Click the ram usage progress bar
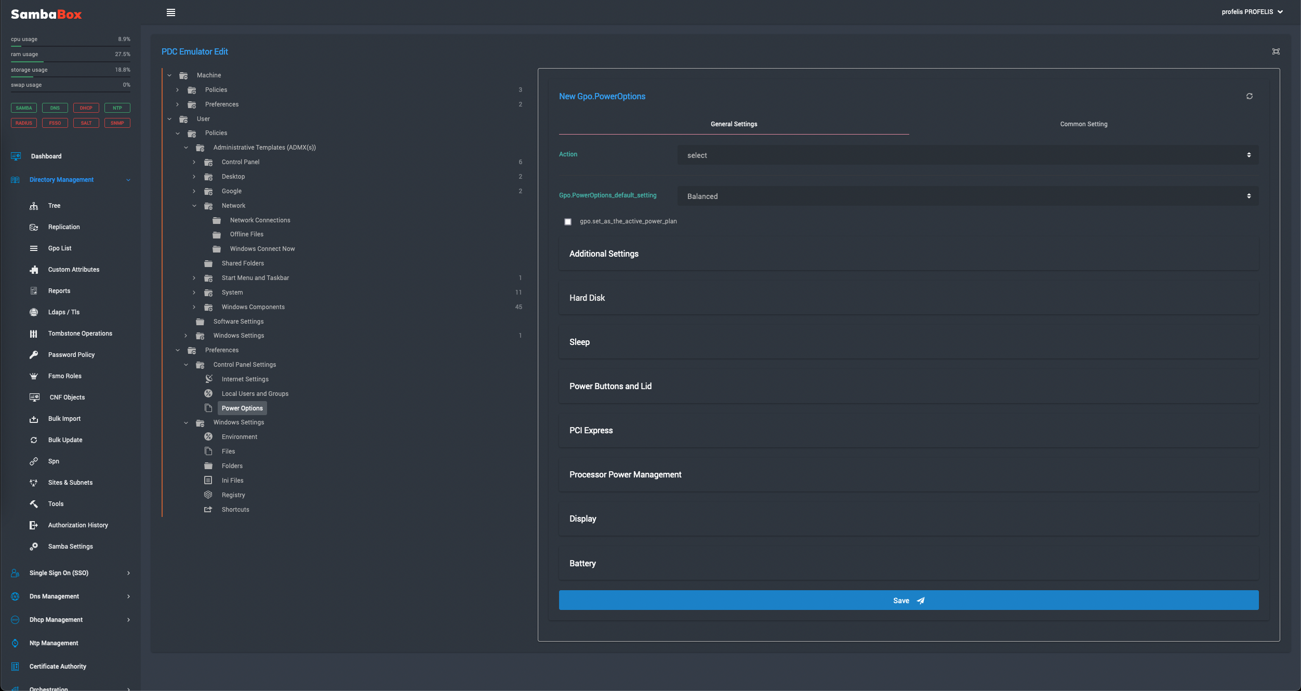The height and width of the screenshot is (691, 1301). tap(71, 61)
